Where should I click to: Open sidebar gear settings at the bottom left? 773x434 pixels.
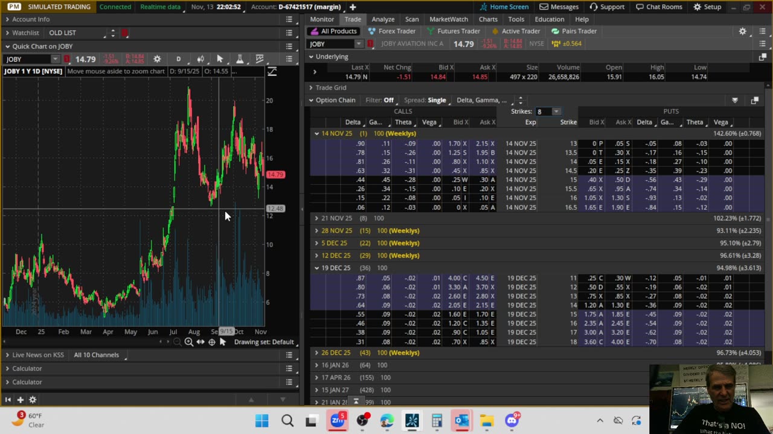click(x=33, y=400)
